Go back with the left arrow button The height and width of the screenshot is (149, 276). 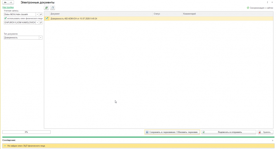pyautogui.click(x=5, y=3)
